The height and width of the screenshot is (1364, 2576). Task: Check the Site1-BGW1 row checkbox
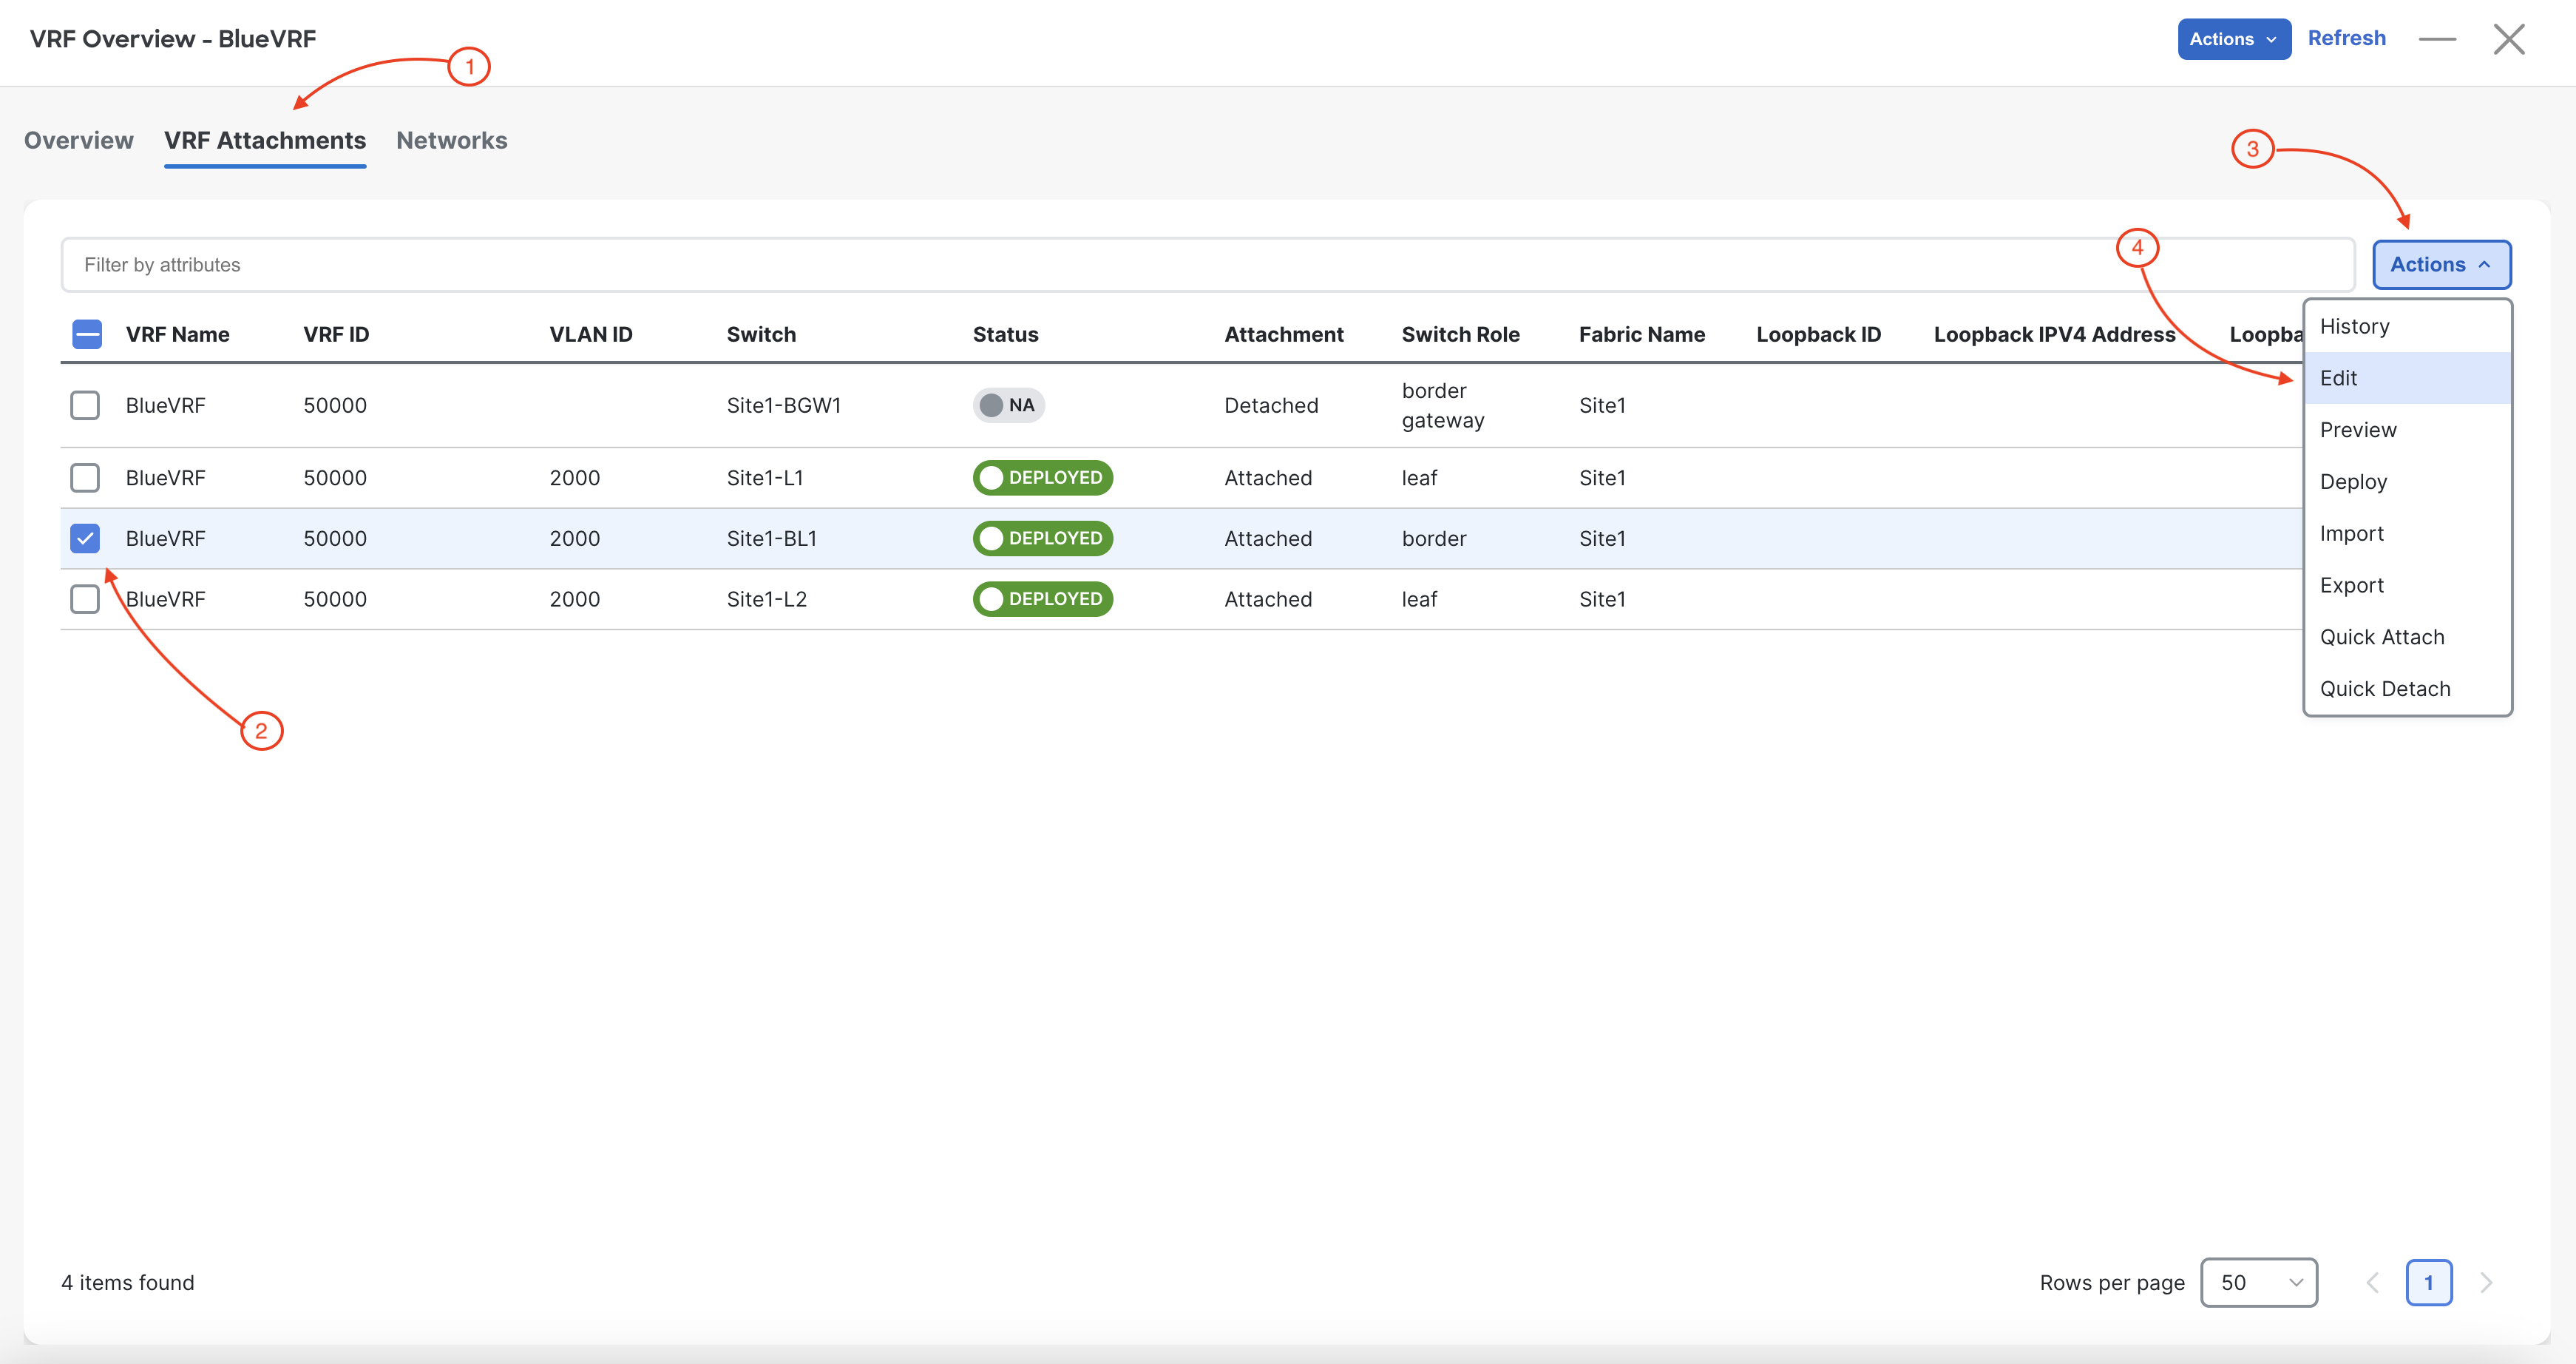tap(85, 405)
